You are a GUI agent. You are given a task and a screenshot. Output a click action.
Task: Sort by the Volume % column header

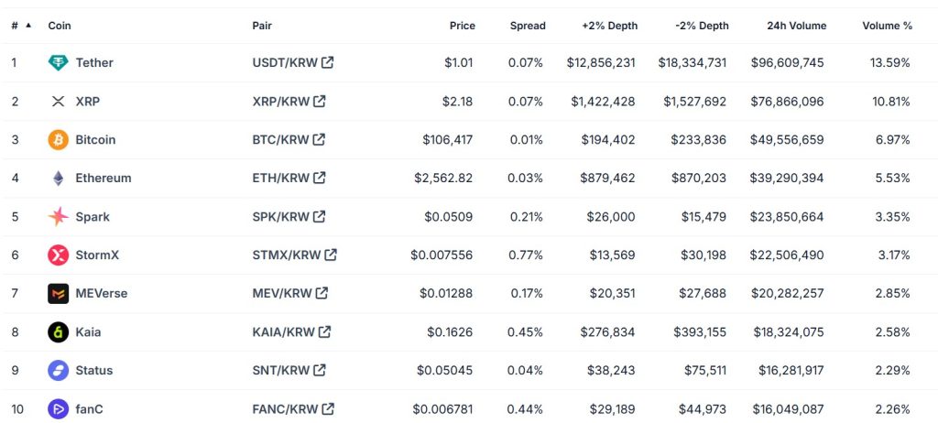[887, 26]
